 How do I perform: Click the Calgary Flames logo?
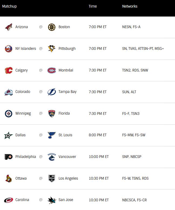[9, 70]
